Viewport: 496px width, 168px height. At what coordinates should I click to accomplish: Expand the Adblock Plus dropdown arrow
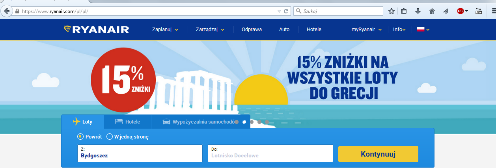coord(466,11)
